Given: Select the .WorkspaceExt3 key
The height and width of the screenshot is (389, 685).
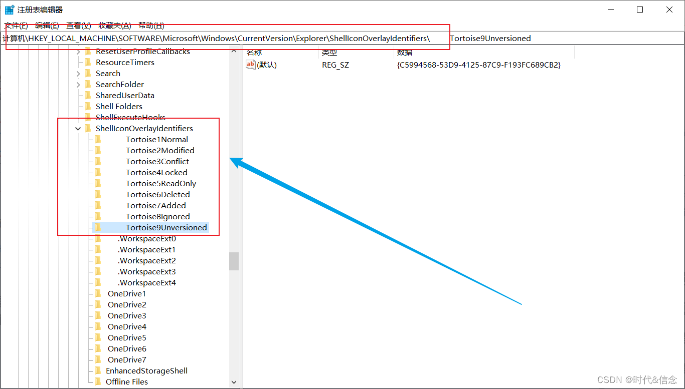Looking at the screenshot, I should [147, 271].
